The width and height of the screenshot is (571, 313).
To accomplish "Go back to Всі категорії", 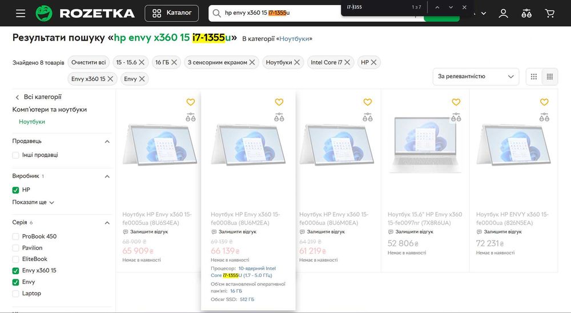I will pyautogui.click(x=38, y=97).
